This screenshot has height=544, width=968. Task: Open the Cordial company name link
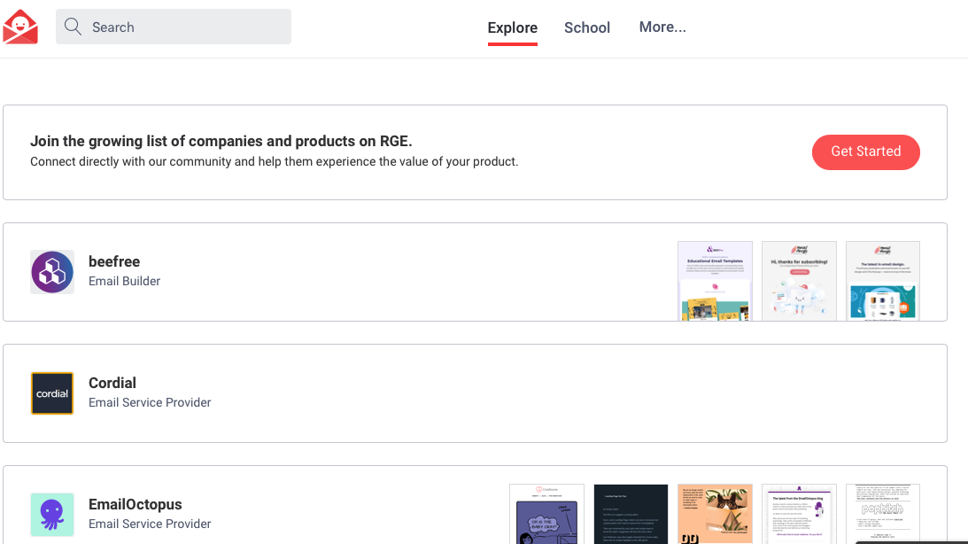(x=112, y=383)
